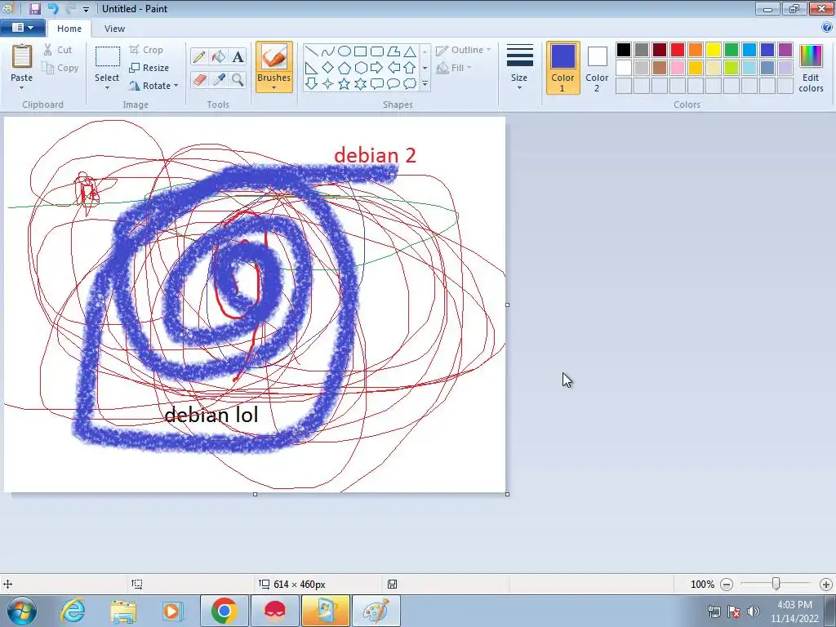The width and height of the screenshot is (836, 627).
Task: Click the Undo arrow in title bar
Action: (53, 8)
